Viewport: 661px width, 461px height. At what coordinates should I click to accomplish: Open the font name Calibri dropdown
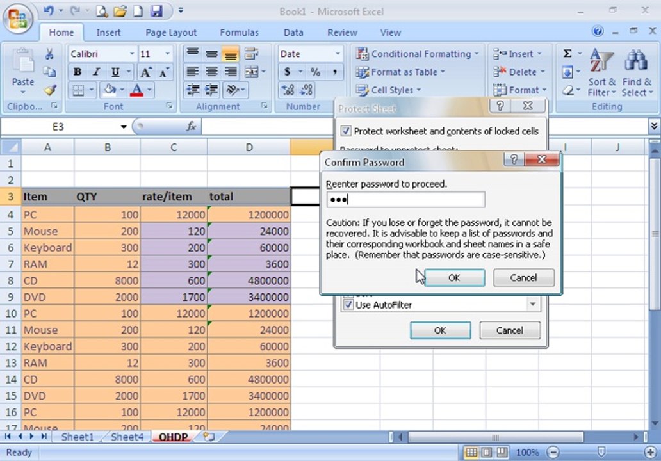[131, 54]
